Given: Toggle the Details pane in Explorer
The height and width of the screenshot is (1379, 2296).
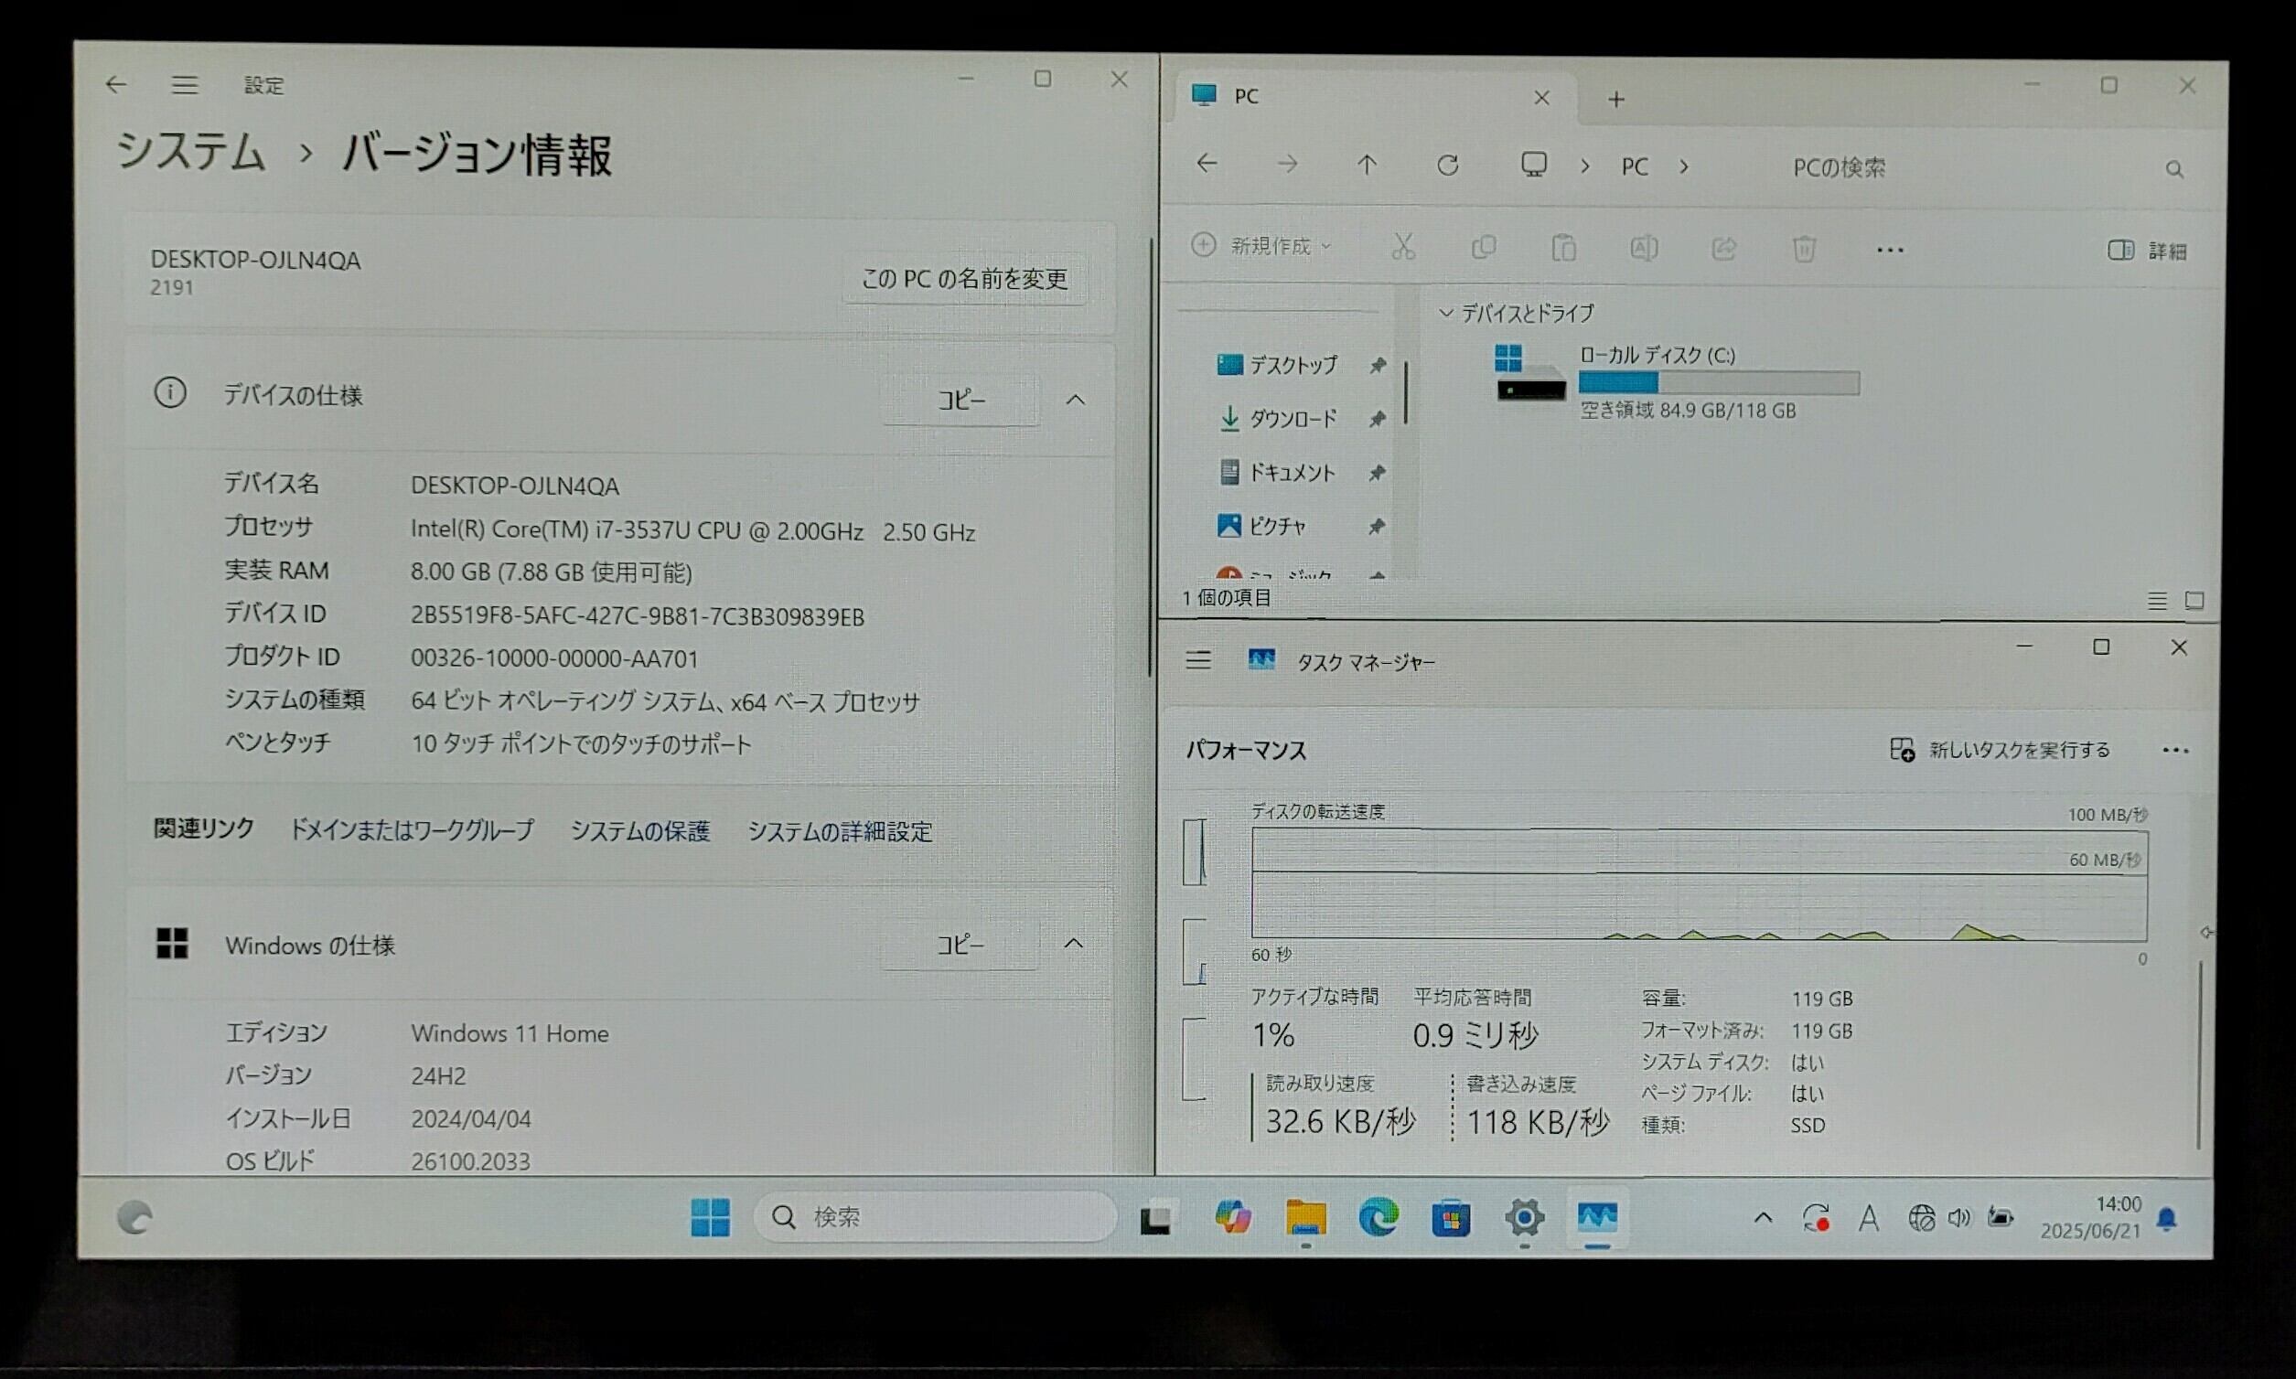Looking at the screenshot, I should 2146,251.
